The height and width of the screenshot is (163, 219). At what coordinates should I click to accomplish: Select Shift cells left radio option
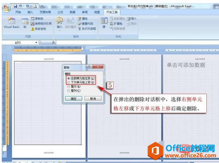[68, 78]
